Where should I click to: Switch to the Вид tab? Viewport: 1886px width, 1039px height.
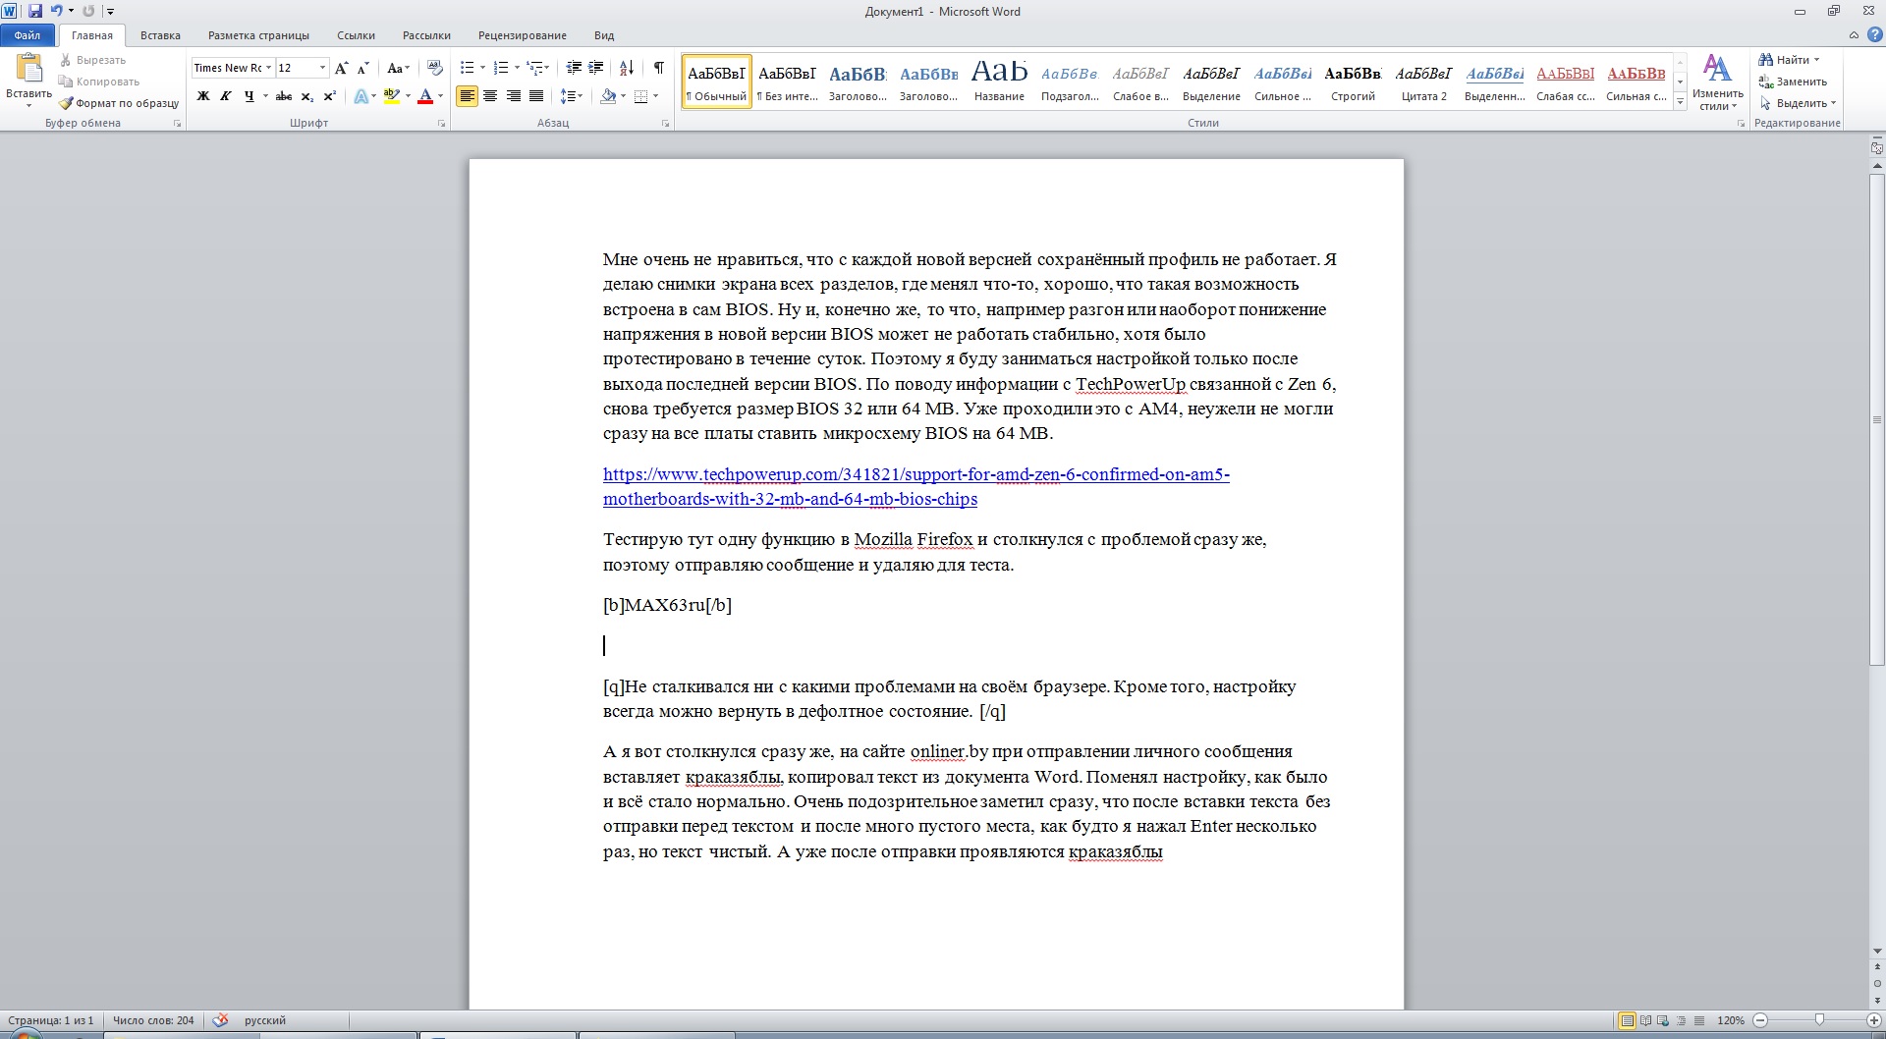[x=604, y=35]
